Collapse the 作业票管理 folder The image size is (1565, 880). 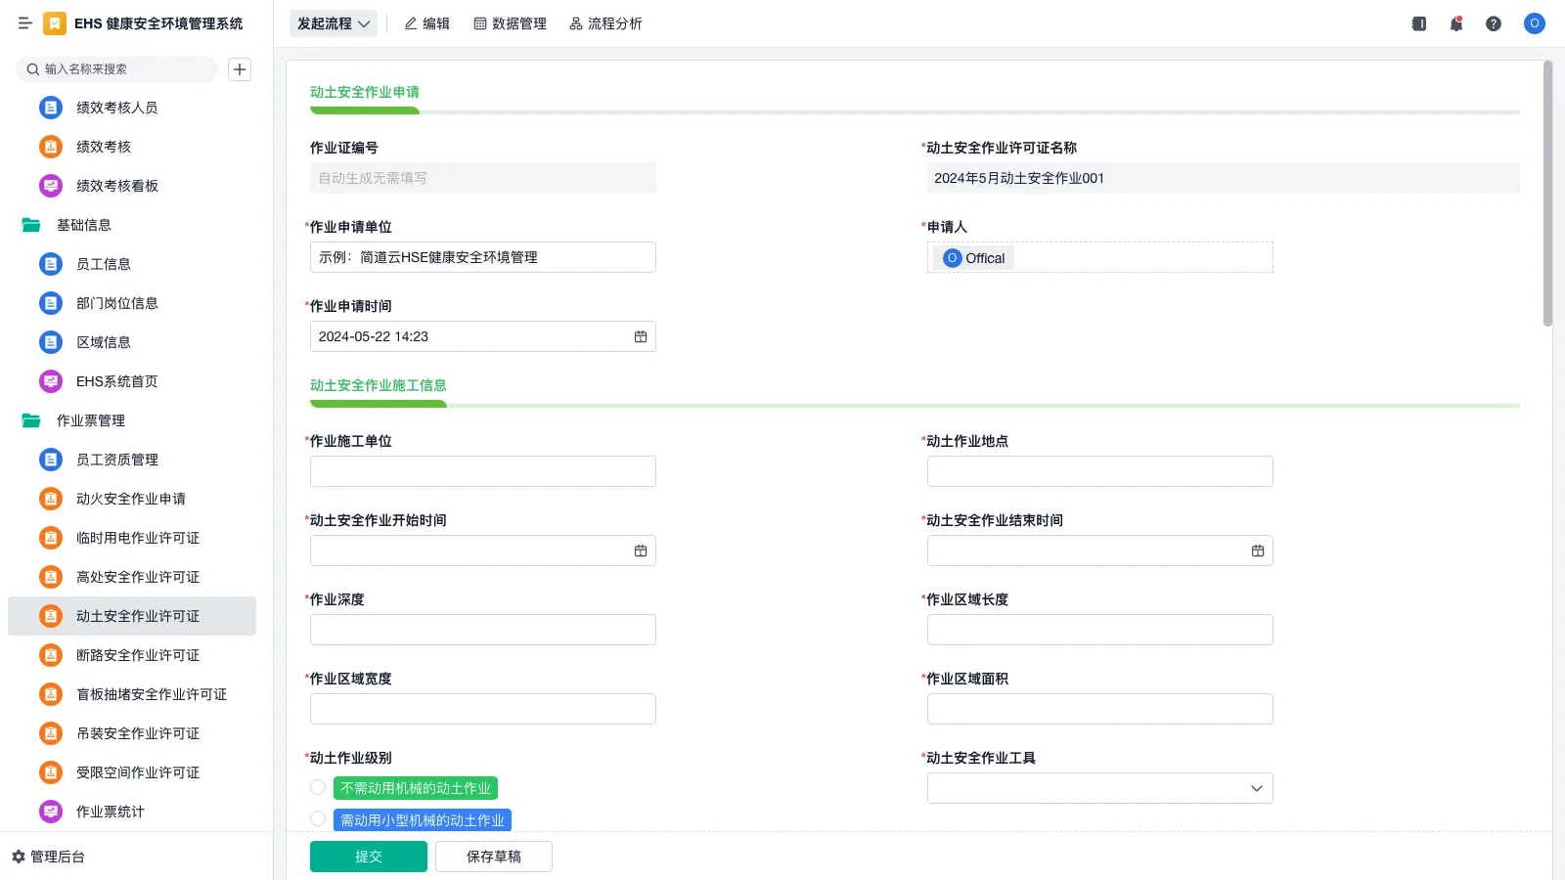point(31,420)
